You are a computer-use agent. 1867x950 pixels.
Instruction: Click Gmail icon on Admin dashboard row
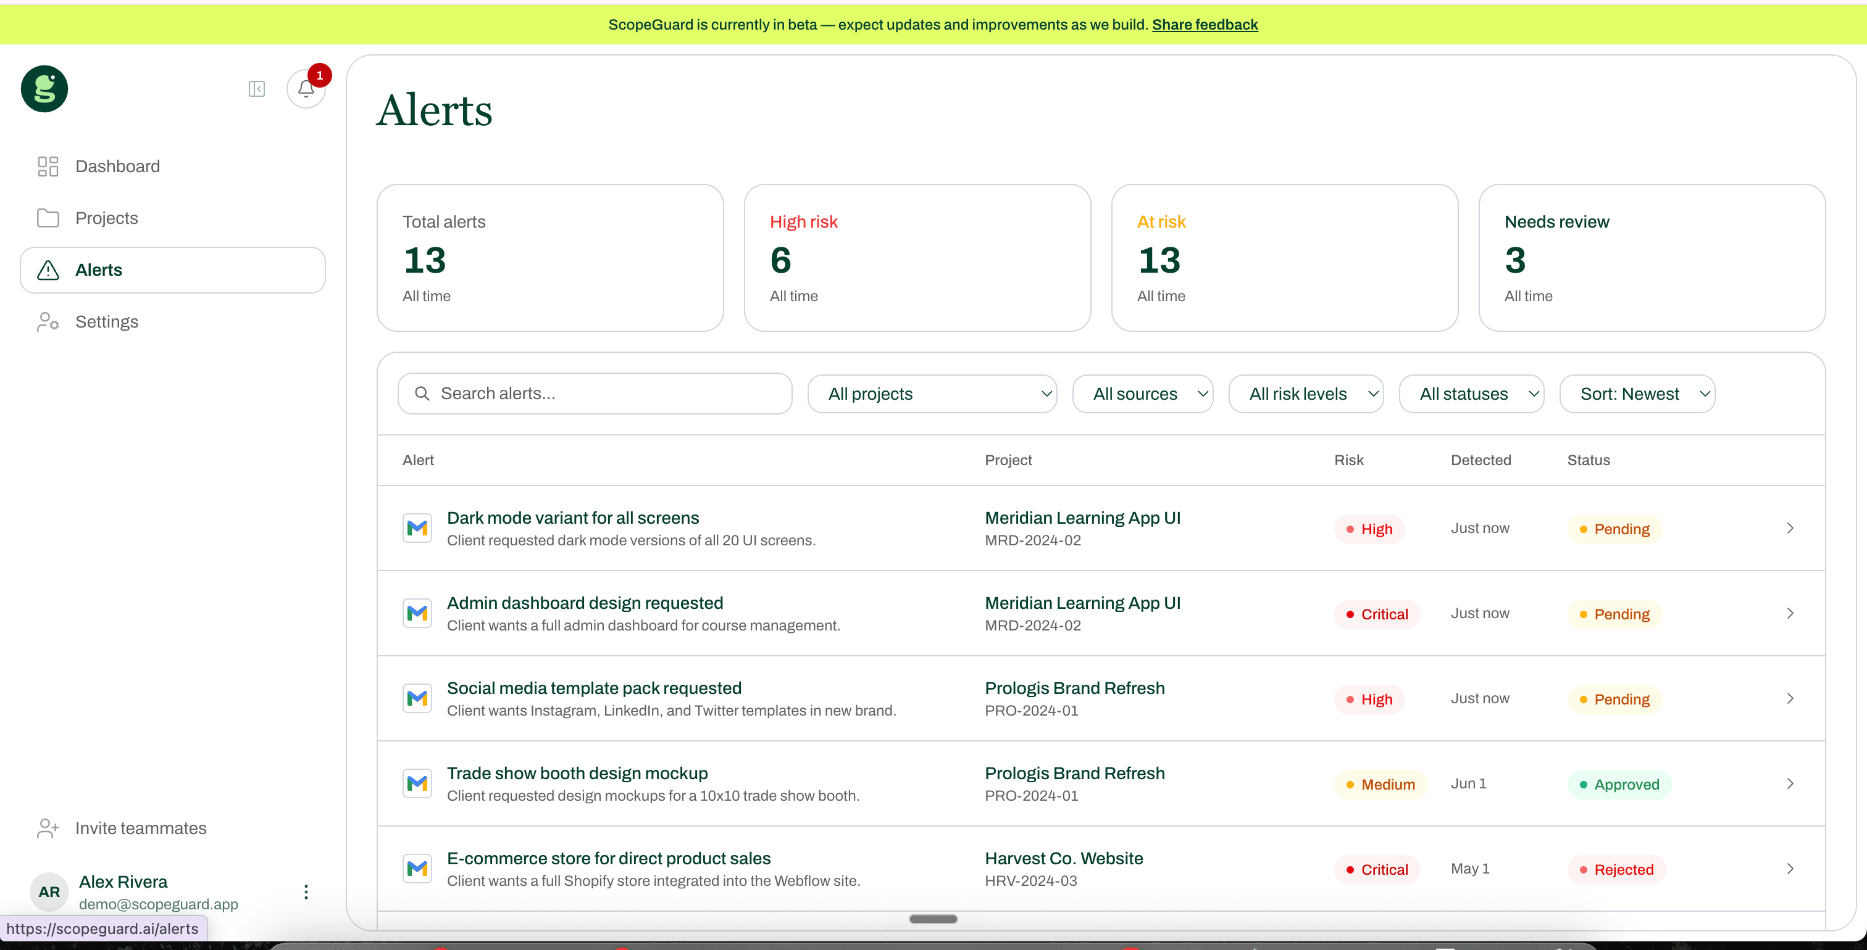pyautogui.click(x=417, y=613)
